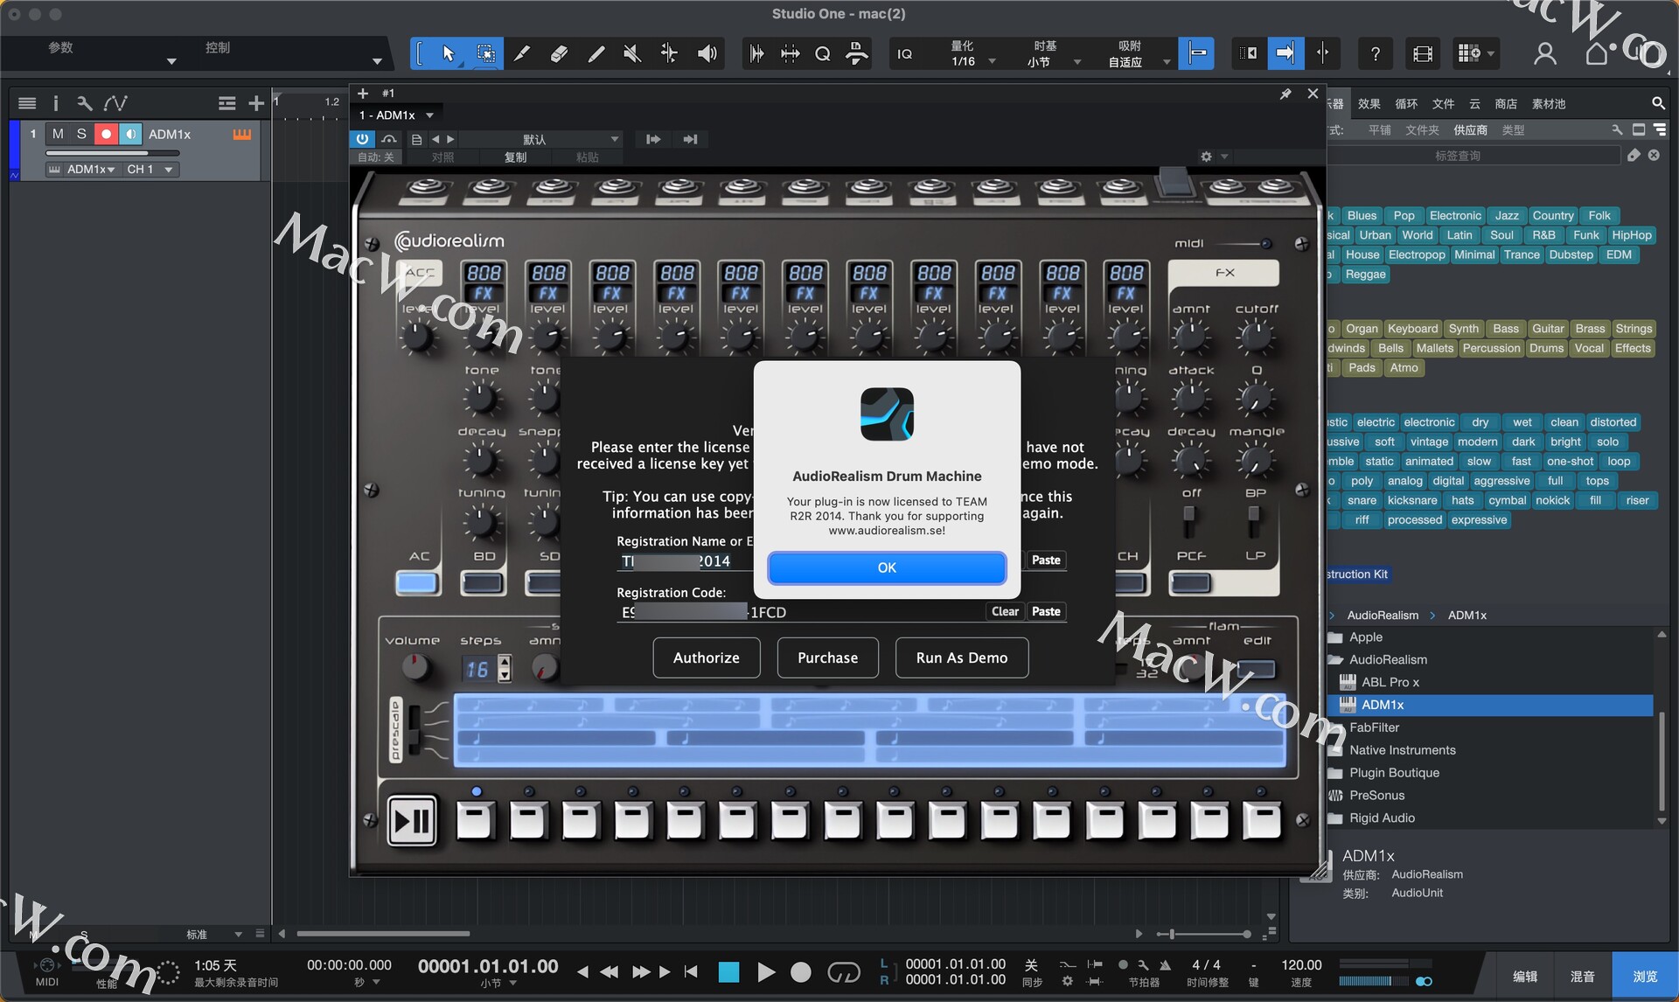Open track list wrench settings
Screen dimensions: 1679x1002
pyautogui.click(x=84, y=103)
